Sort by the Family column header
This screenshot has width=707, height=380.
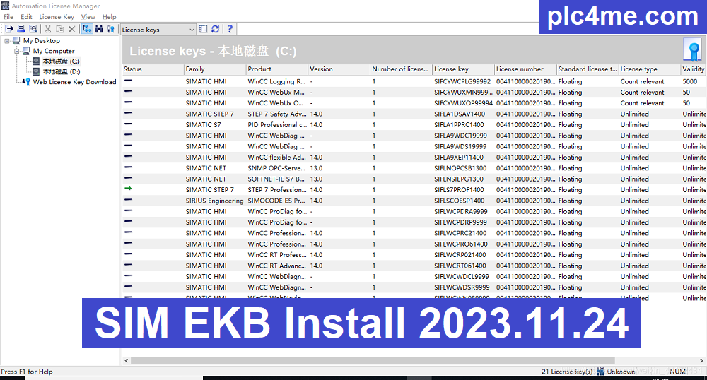(214, 69)
